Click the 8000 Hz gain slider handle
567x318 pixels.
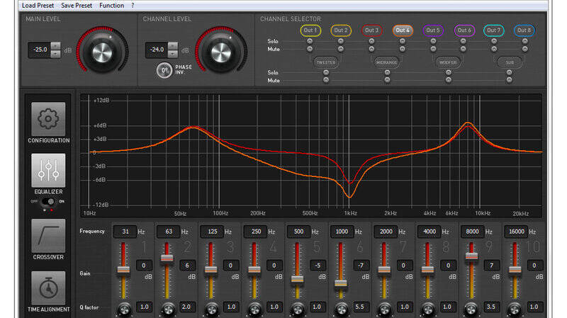pyautogui.click(x=471, y=256)
